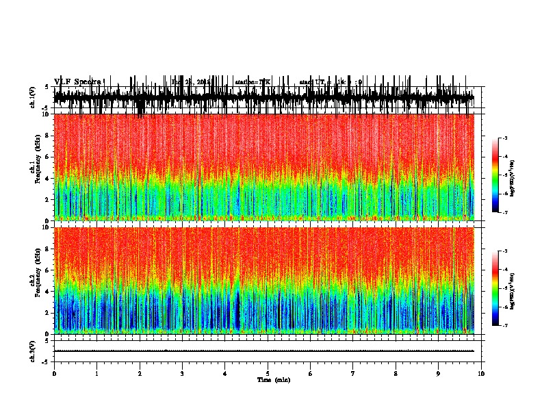The width and height of the screenshot is (542, 419).
Task: Click time axis tick label '5'
Action: (268, 373)
